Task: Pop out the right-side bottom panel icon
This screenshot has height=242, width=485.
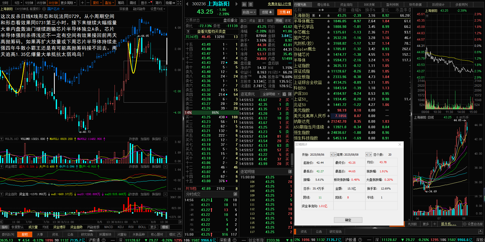Action: (x=480, y=232)
